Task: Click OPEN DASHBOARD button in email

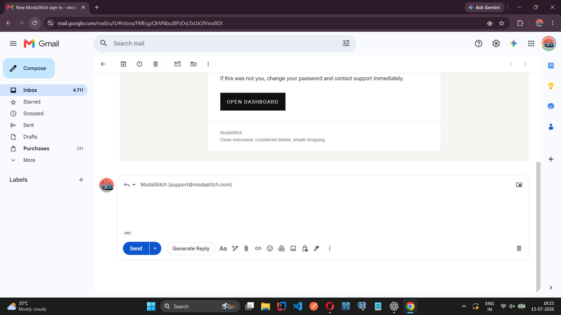Action: point(253,101)
